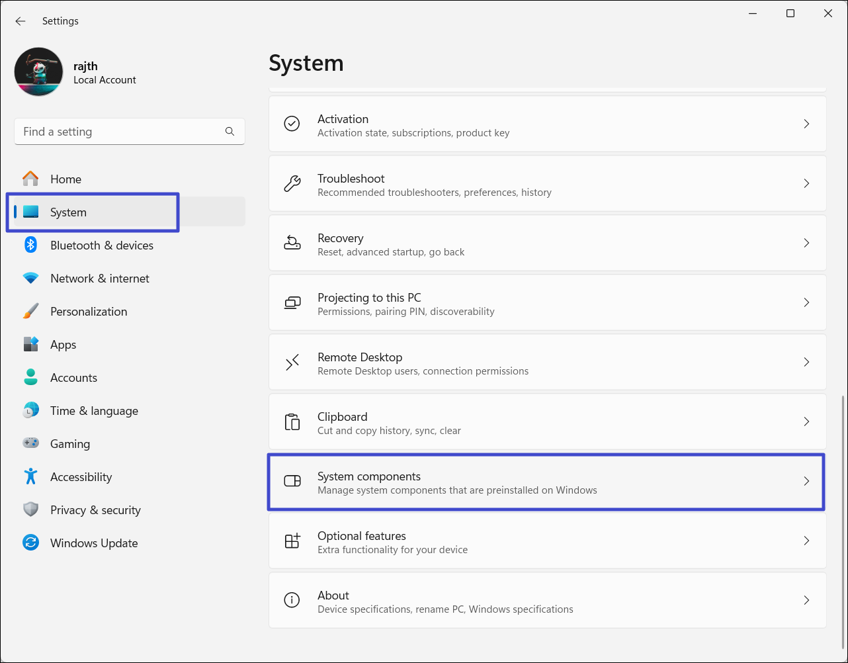This screenshot has height=663, width=848.
Task: Click the Gaming controller icon
Action: click(30, 444)
